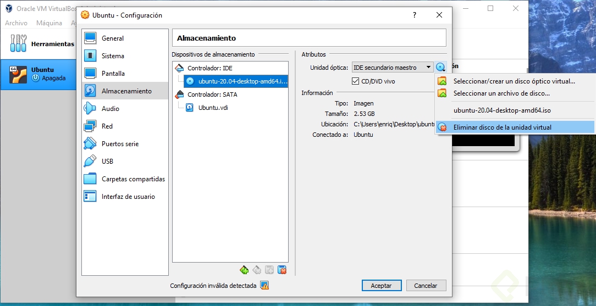Open the Unidad óptica dropdown
Screen dimensions: 596x306
pyautogui.click(x=392, y=68)
